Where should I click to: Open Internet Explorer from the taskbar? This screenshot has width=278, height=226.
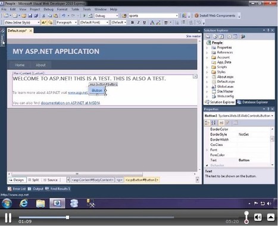coord(24,203)
